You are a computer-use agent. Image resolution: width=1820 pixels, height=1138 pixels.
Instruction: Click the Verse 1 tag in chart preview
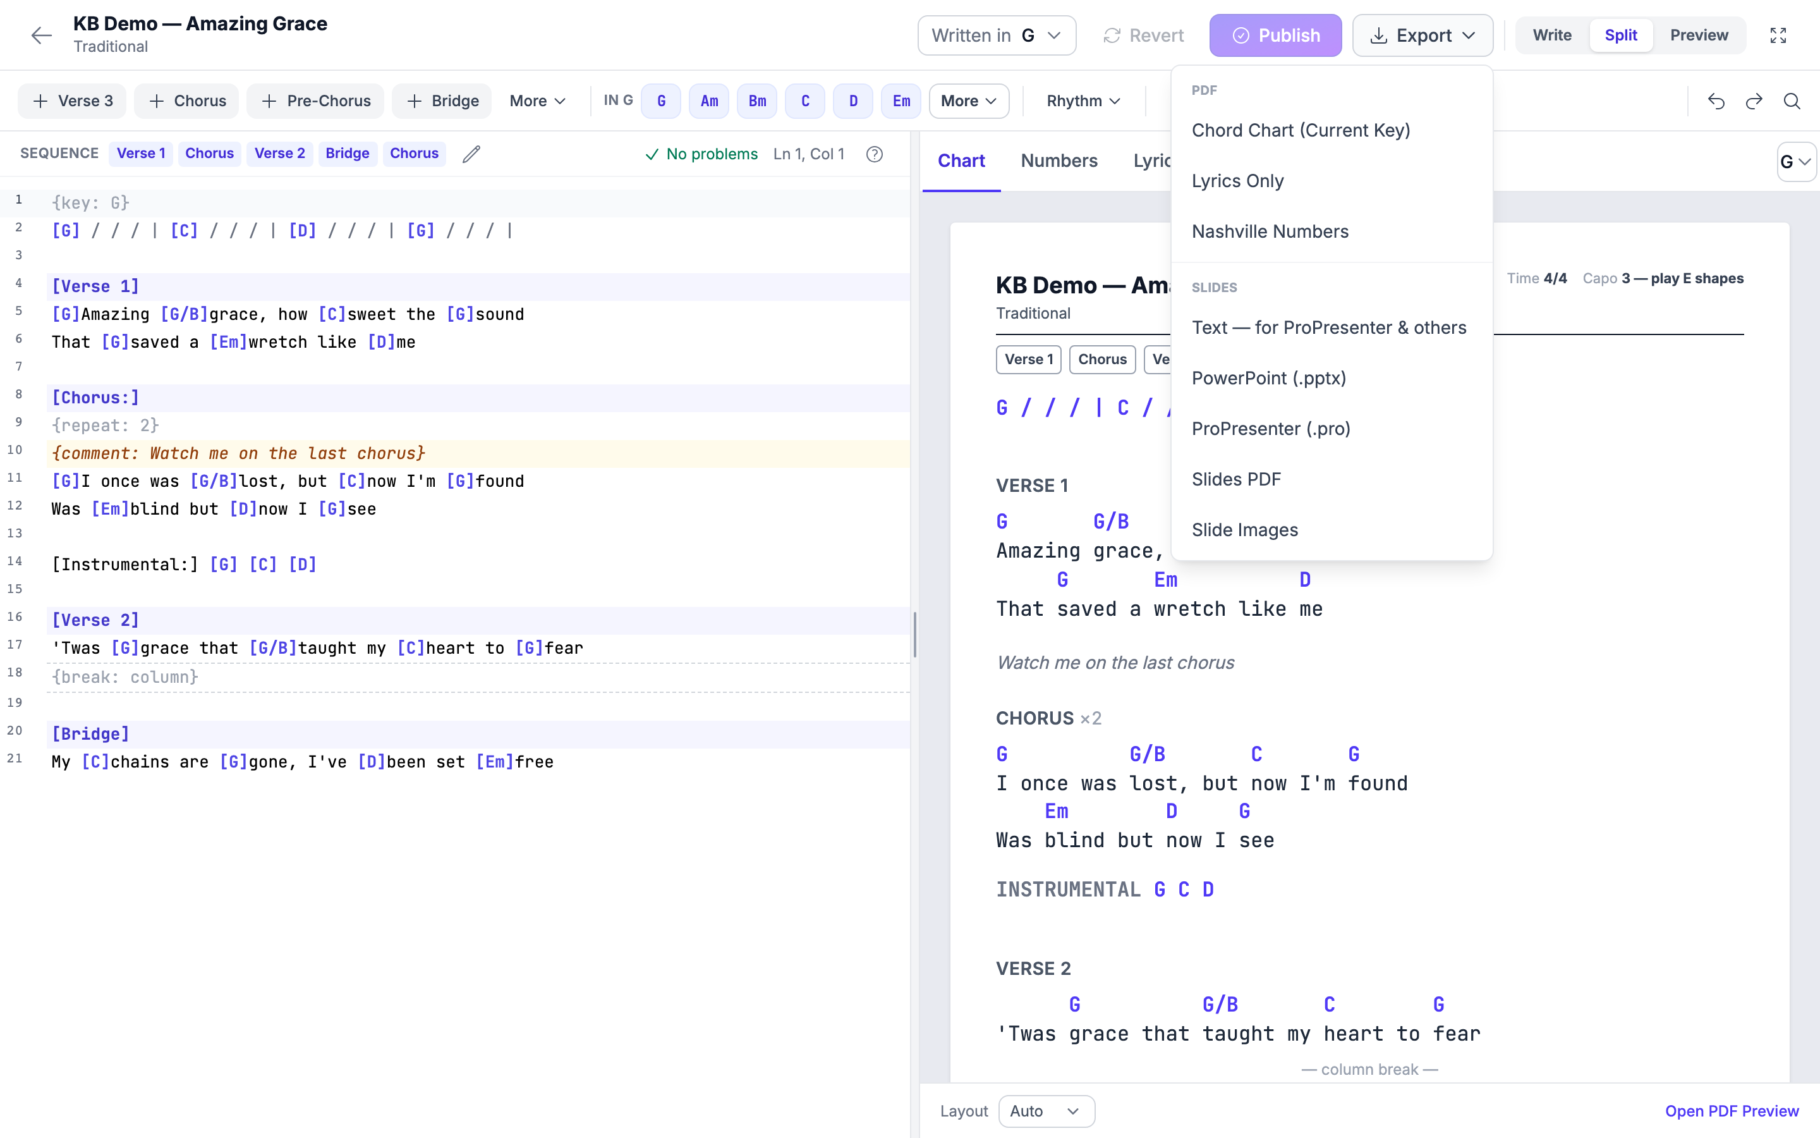point(1028,359)
